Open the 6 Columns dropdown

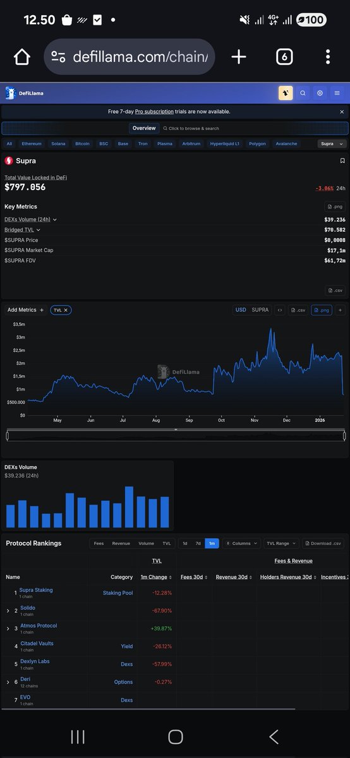(241, 543)
